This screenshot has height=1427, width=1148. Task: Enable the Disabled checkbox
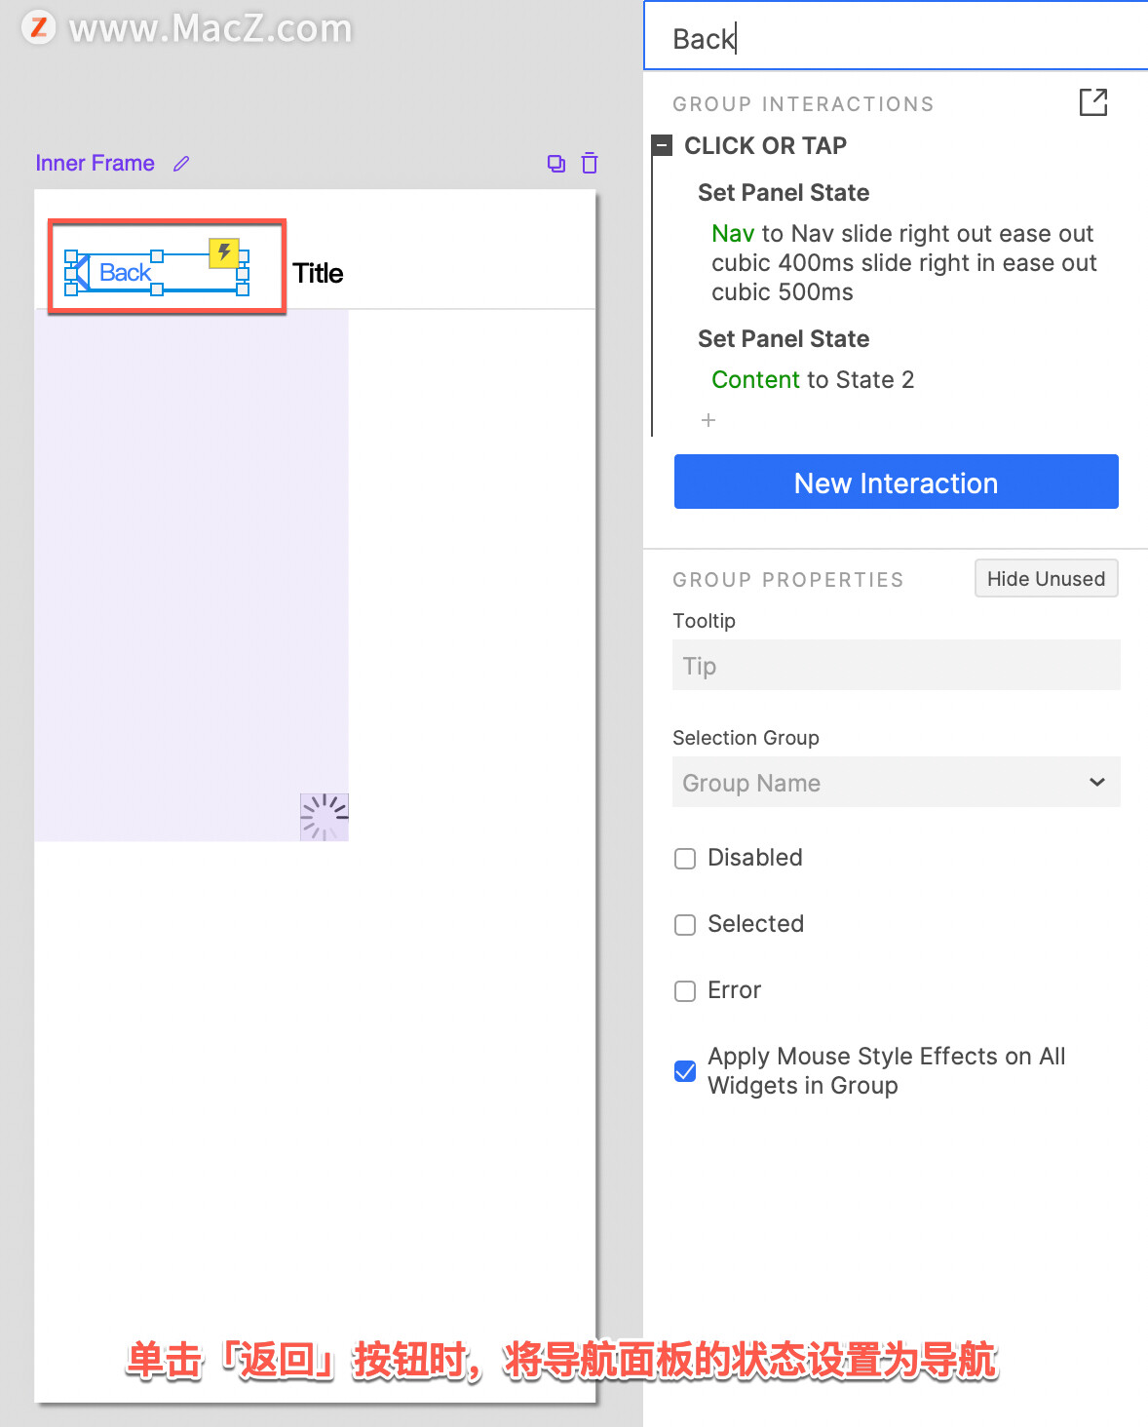(685, 859)
